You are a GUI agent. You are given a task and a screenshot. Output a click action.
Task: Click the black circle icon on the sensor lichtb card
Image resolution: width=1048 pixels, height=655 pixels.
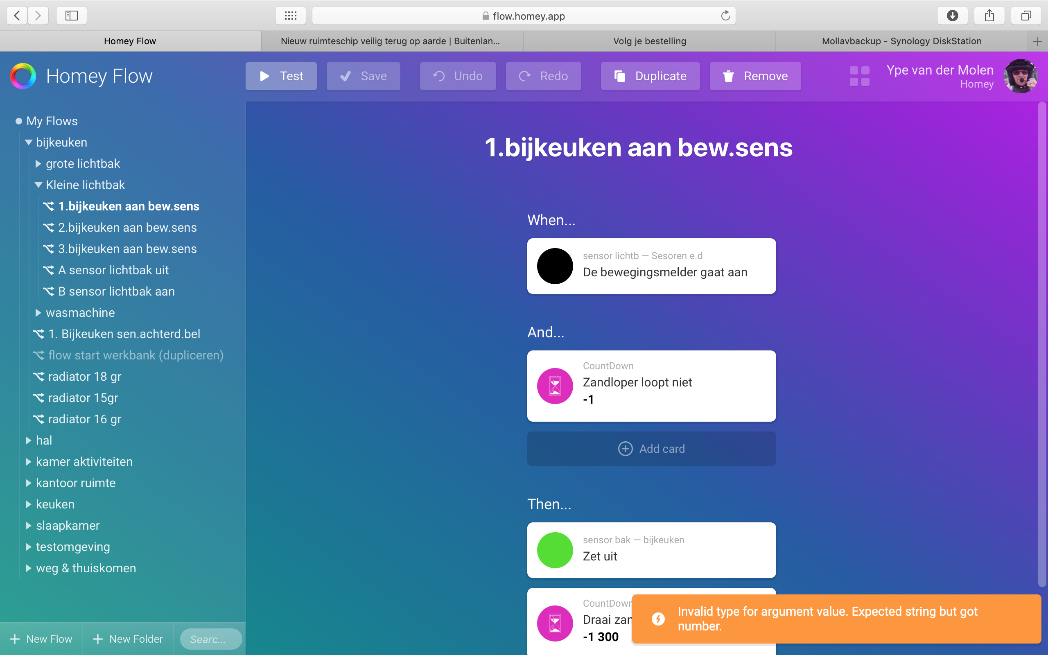(555, 266)
